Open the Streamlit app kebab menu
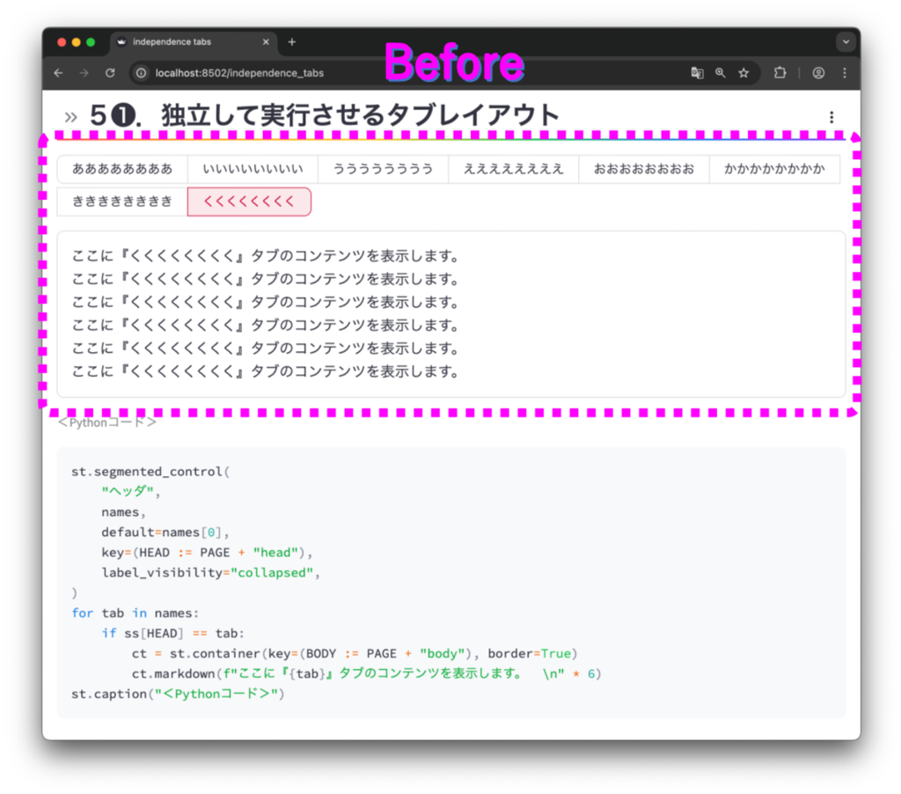 (831, 117)
